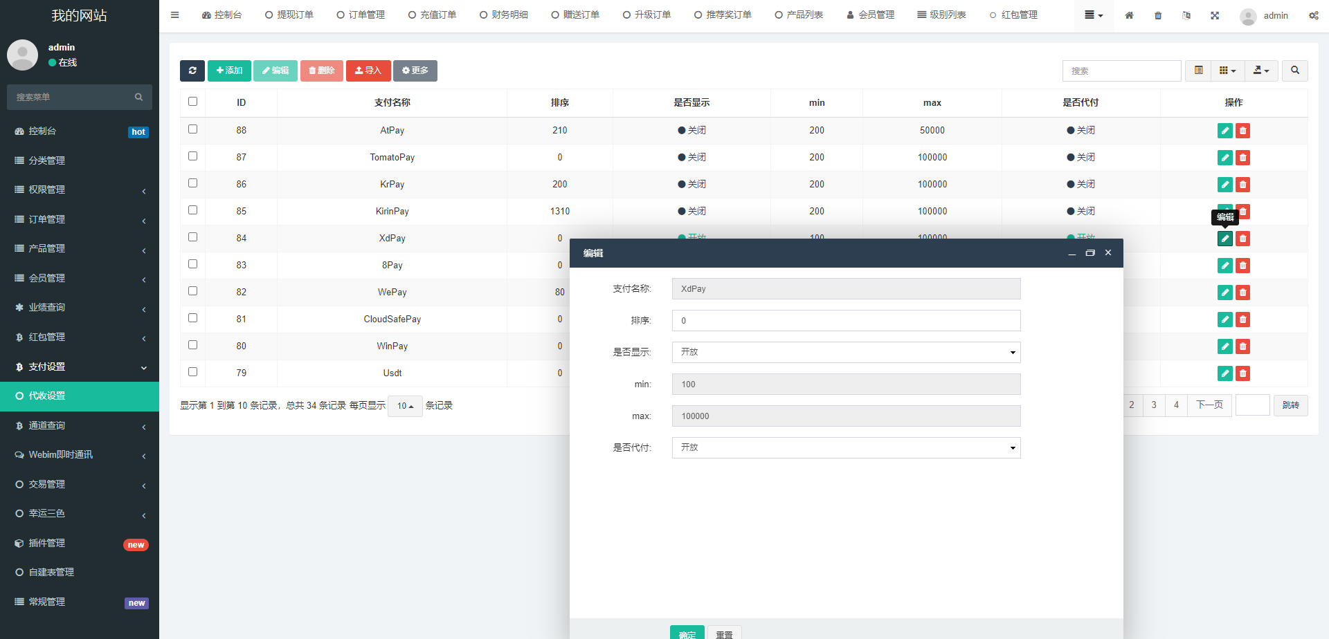Check the checkbox for AtPay row
This screenshot has height=639, width=1329.
pyautogui.click(x=193, y=129)
